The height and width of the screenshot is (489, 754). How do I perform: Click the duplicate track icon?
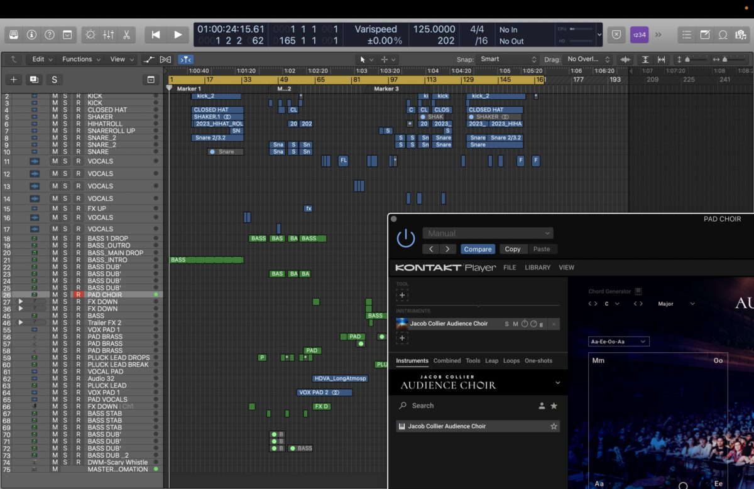[33, 80]
